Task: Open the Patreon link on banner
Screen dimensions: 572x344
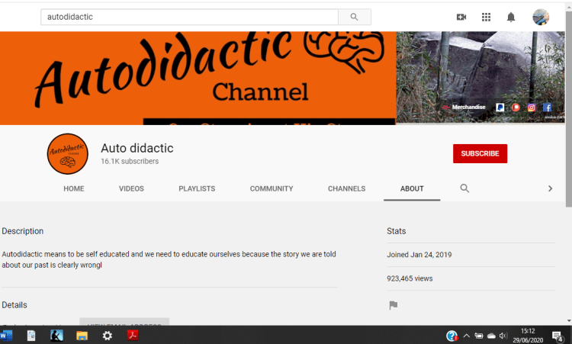Action: (516, 108)
